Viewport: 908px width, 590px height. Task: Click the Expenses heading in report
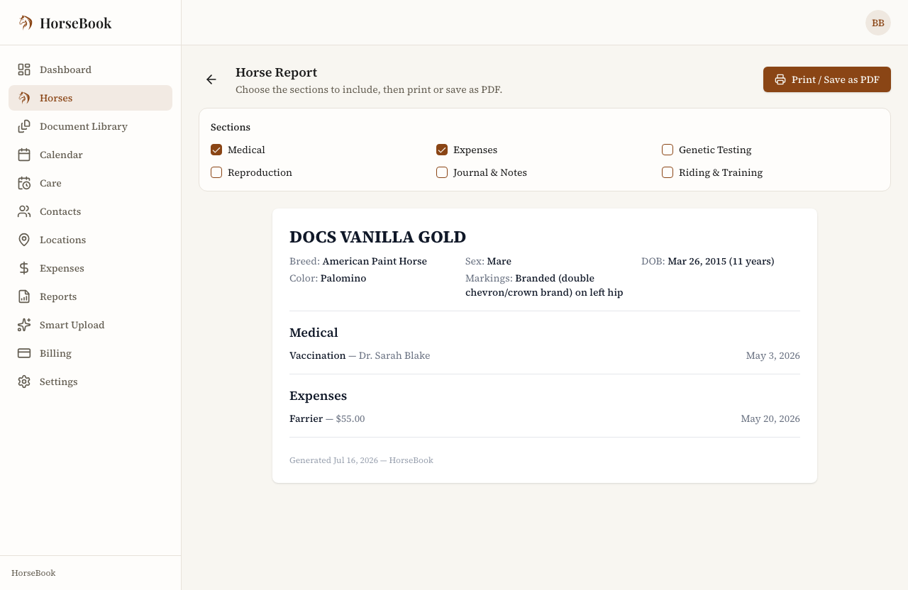[x=318, y=396]
